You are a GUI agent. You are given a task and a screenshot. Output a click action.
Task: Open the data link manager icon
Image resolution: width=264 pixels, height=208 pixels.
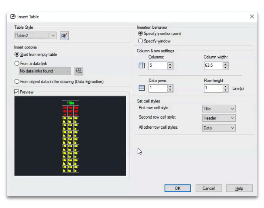(78, 71)
